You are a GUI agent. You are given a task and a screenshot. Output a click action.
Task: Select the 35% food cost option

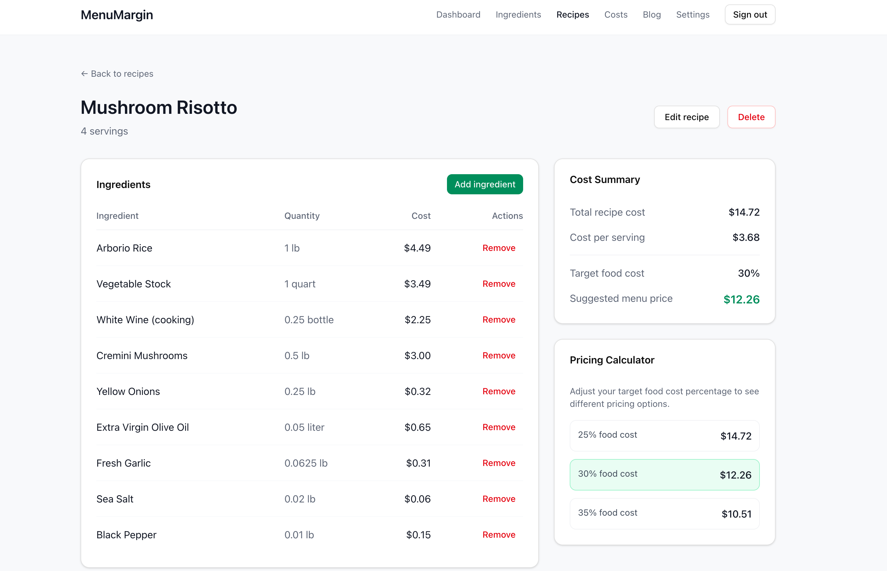click(x=664, y=513)
